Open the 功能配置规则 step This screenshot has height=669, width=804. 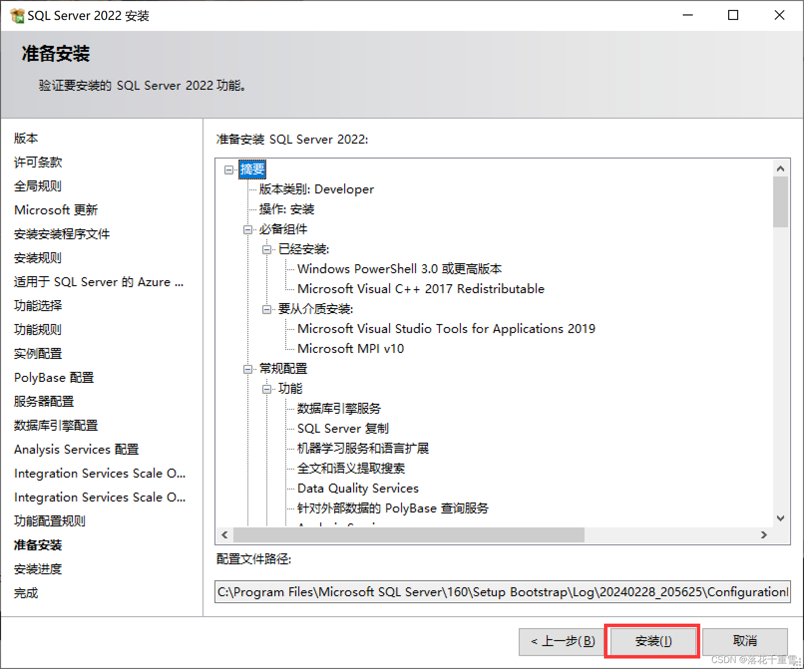(50, 521)
